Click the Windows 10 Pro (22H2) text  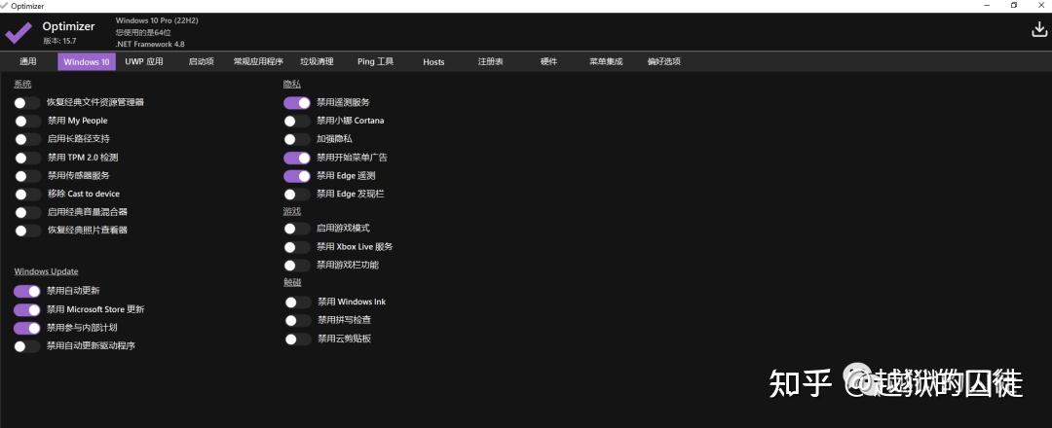[x=156, y=20]
